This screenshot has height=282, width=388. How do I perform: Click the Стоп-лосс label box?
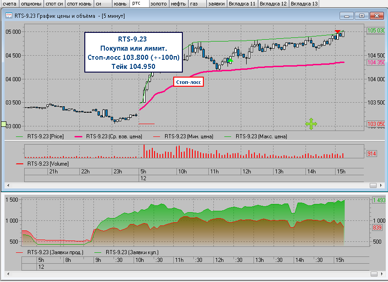point(189,82)
